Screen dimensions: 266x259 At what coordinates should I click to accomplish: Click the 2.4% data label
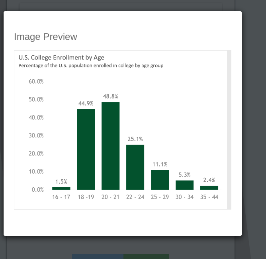(209, 180)
